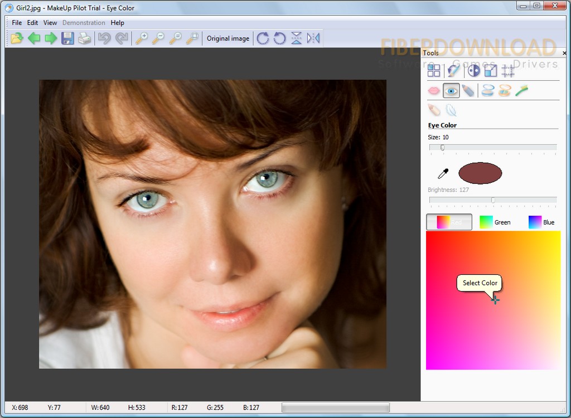571x418 pixels.
Task: Activate the Crop tool icon
Action: tap(507, 70)
